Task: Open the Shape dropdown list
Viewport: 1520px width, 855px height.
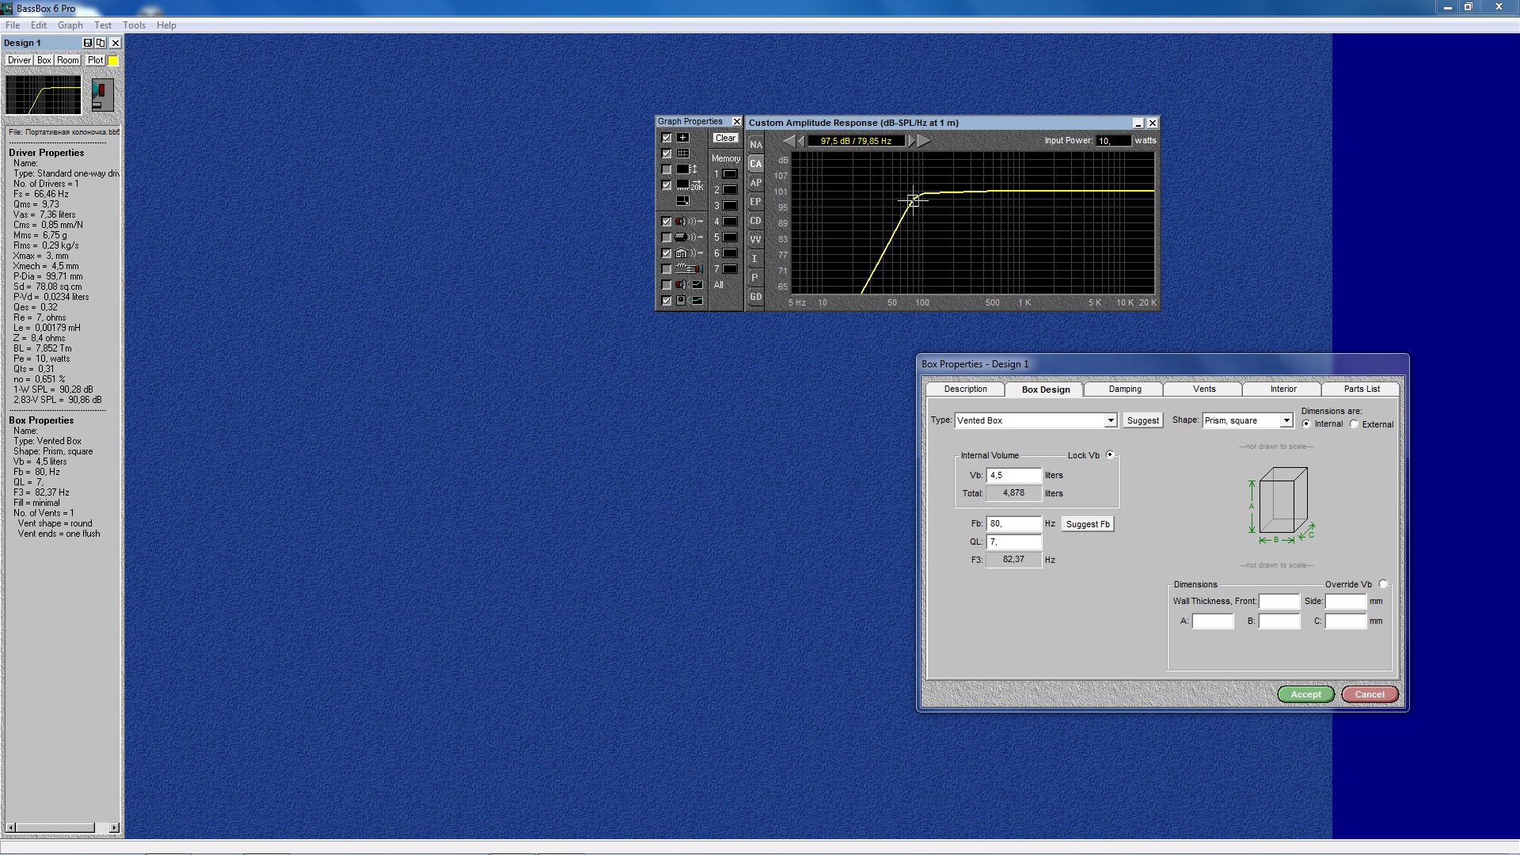Action: pos(1286,420)
